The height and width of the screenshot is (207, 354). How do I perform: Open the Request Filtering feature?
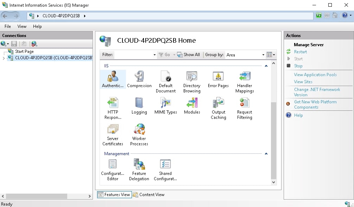[x=245, y=108]
